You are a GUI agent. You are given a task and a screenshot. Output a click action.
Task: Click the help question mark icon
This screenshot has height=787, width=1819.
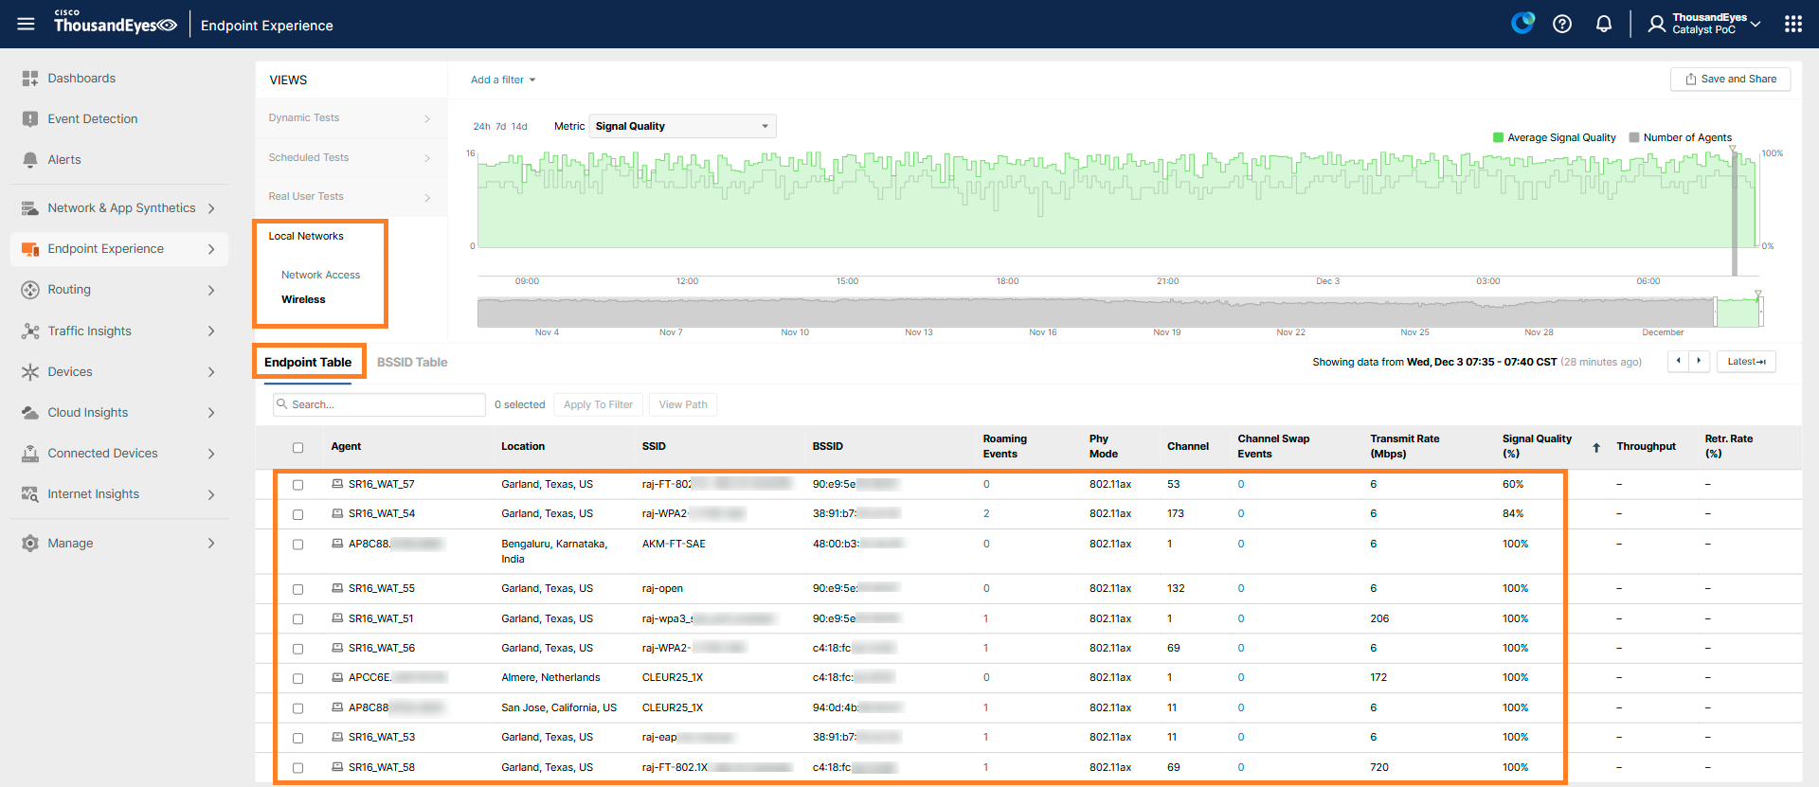coord(1562,24)
